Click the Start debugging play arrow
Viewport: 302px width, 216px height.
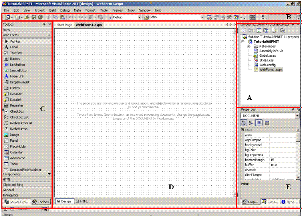[x=110, y=18]
